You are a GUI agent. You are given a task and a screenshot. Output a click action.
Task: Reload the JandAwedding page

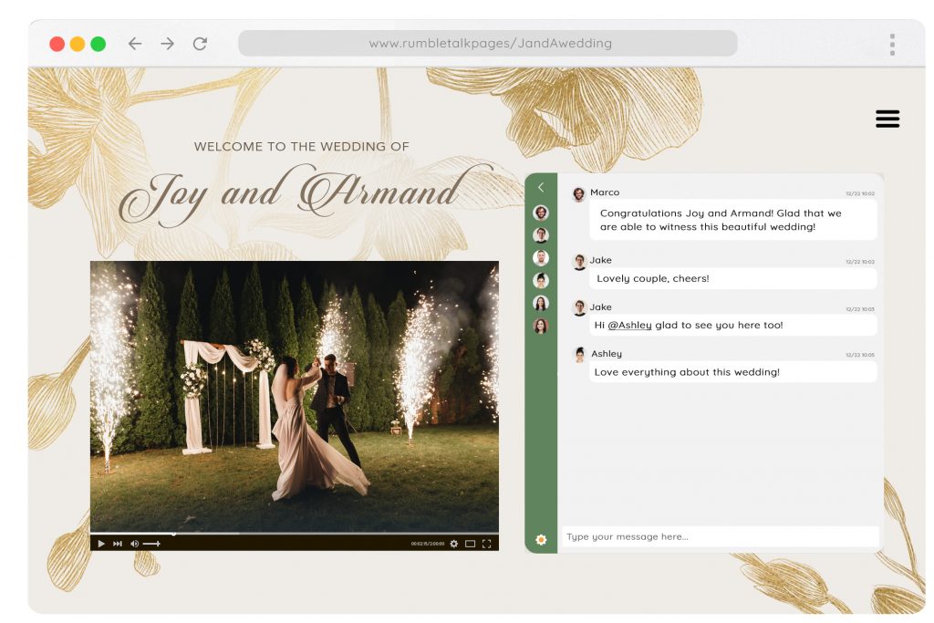(199, 43)
